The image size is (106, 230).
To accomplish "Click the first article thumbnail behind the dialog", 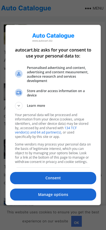I will point(5,34).
